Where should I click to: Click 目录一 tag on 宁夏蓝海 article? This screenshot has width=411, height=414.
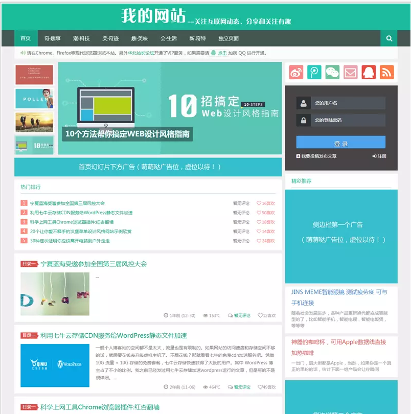[x=29, y=264]
